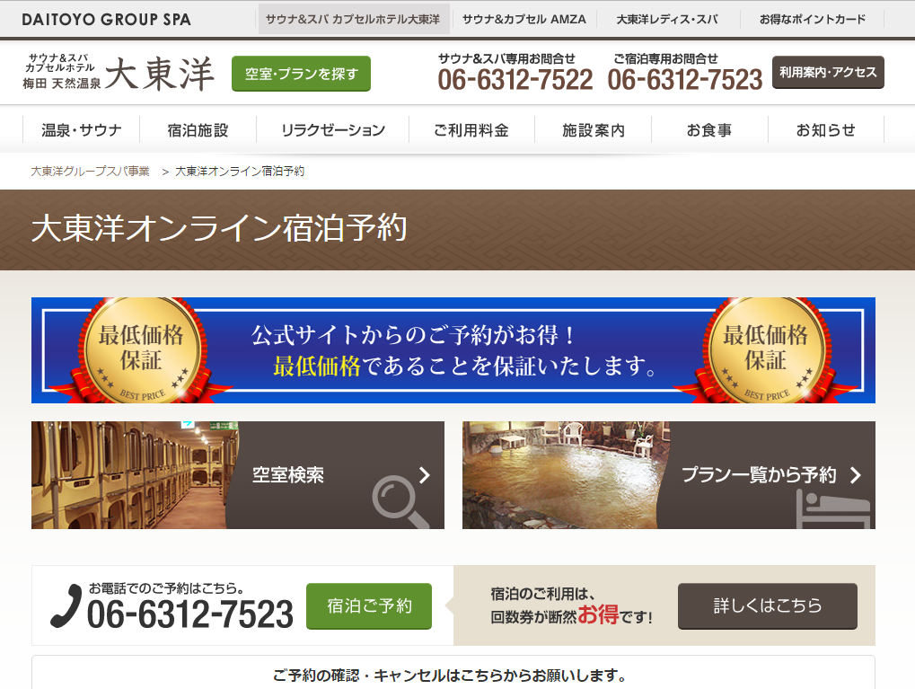This screenshot has width=915, height=689.
Task: Click the 大東洋オンライン宿泊予約 page heading
Action: [219, 228]
